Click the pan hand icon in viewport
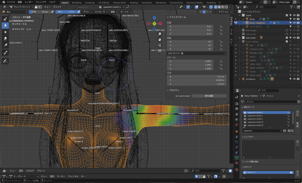The width and height of the screenshot is (302, 183). pyautogui.click(x=160, y=39)
